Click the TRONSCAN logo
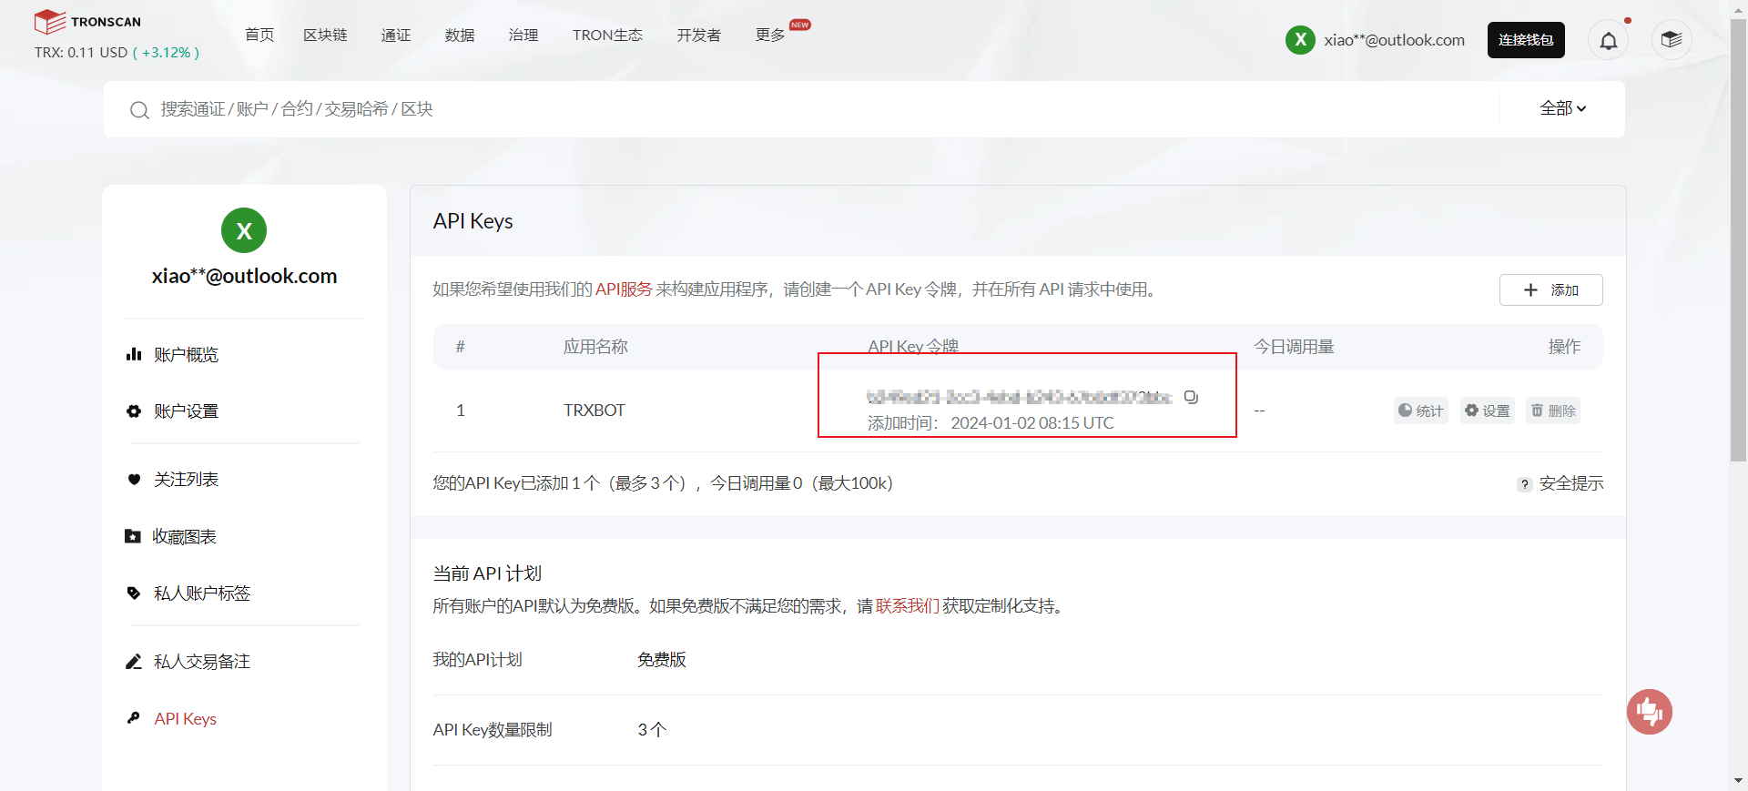Image resolution: width=1748 pixels, height=791 pixels. tap(88, 22)
